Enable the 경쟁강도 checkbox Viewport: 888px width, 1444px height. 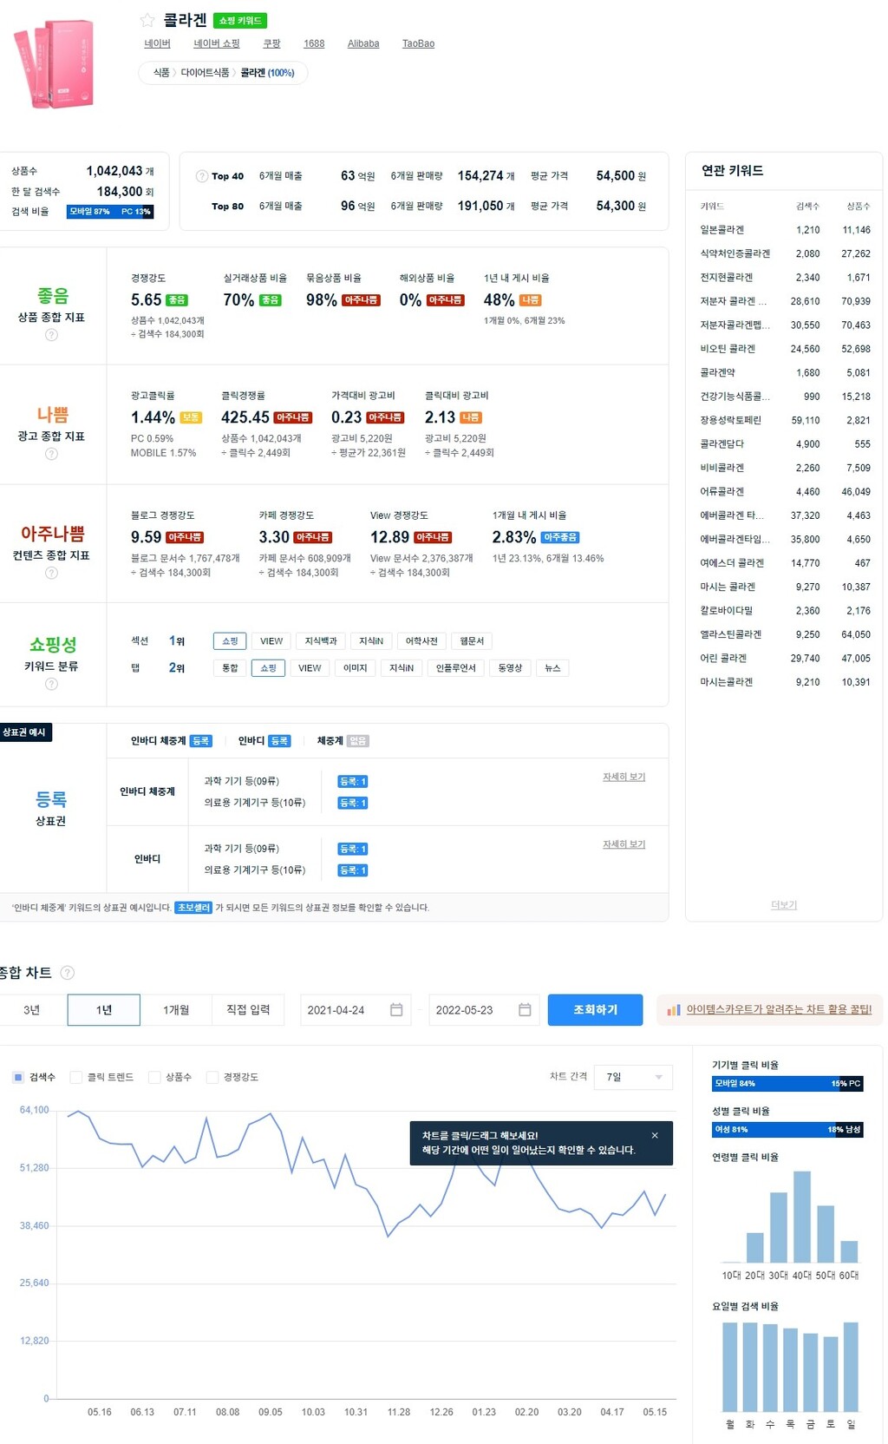tap(212, 1077)
